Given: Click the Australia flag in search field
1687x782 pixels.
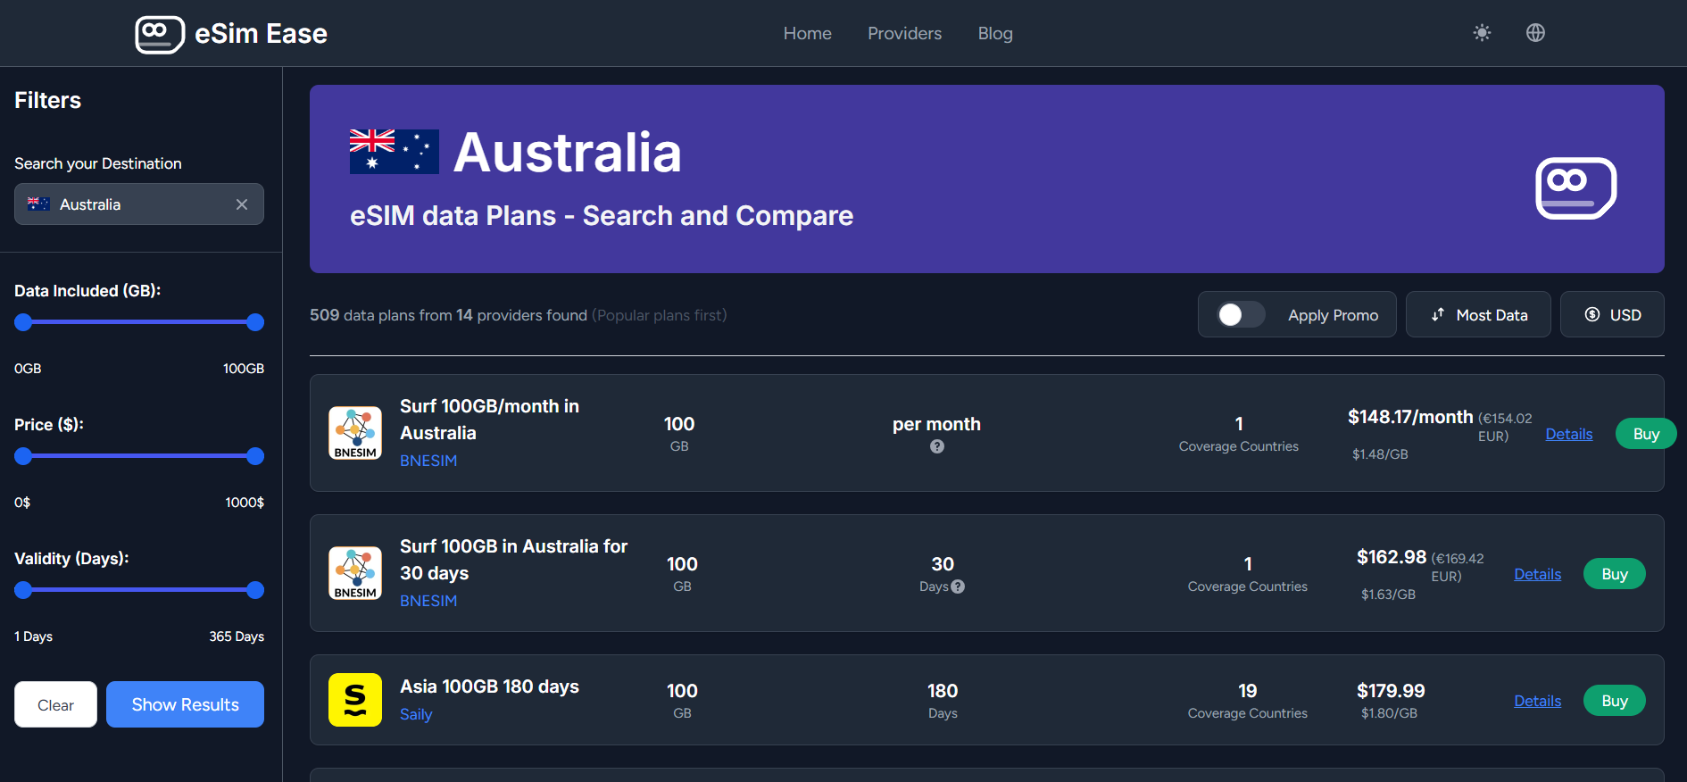Looking at the screenshot, I should click(x=38, y=204).
